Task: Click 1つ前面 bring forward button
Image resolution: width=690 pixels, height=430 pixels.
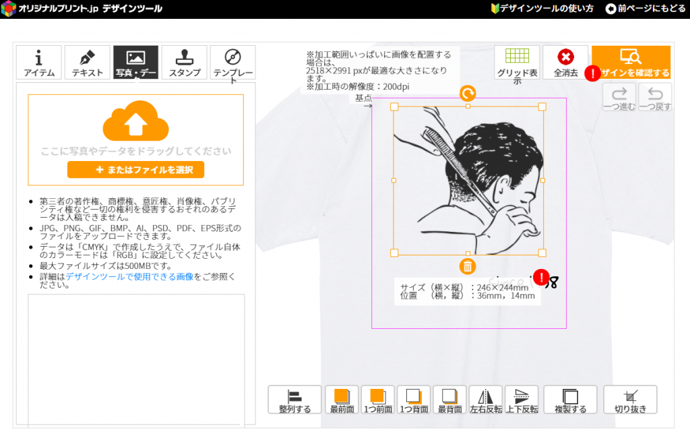Action: click(x=378, y=400)
